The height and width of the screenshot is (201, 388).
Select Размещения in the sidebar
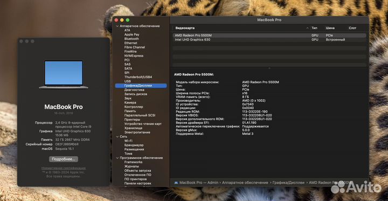pyautogui.click(x=134, y=149)
